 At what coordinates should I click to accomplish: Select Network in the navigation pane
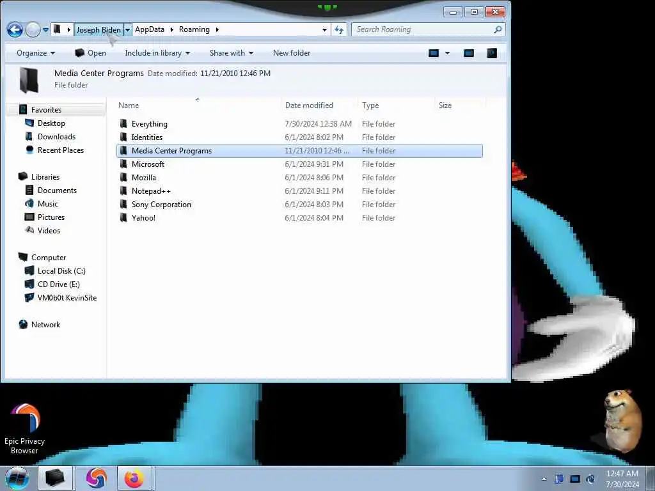pos(45,325)
